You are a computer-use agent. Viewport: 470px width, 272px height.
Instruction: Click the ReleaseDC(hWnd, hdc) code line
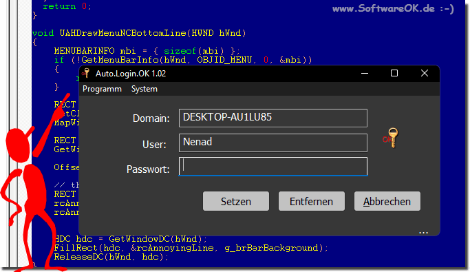click(x=111, y=257)
